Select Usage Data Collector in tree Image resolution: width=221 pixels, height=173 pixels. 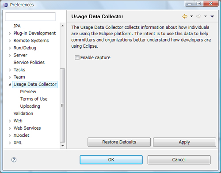coord(35,84)
